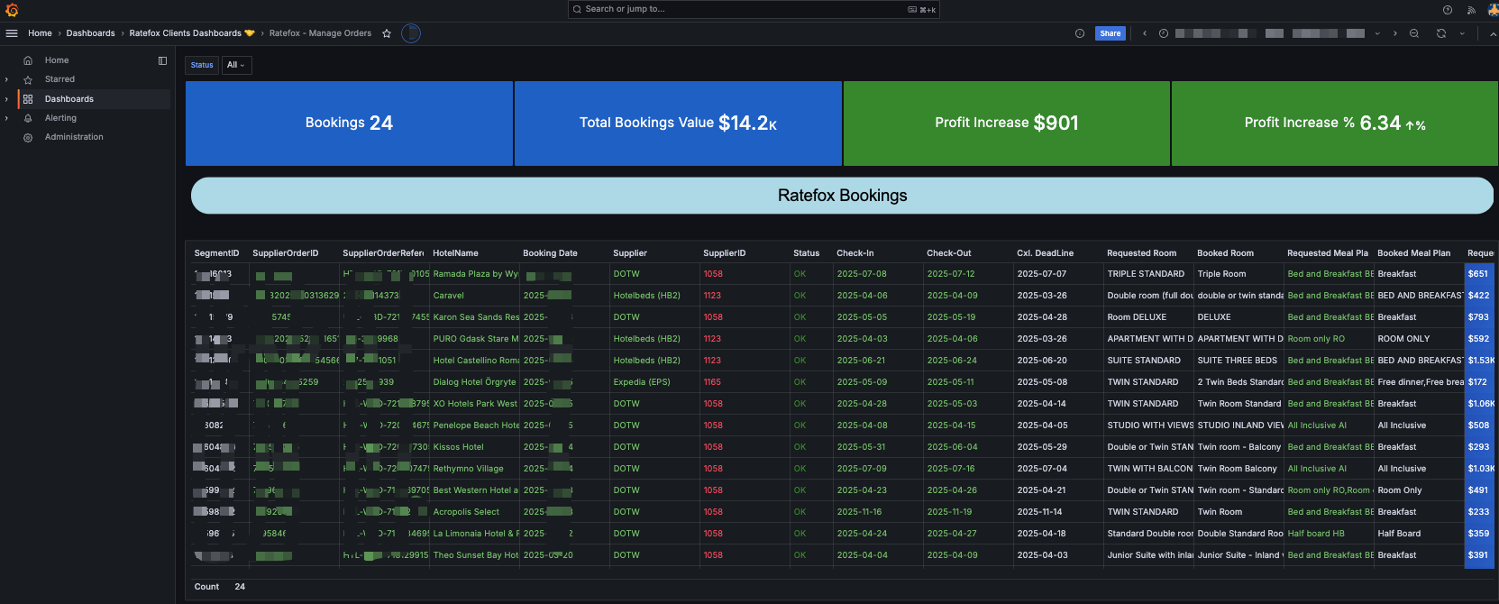
Task: Expand the Starred section
Action: tap(6, 79)
